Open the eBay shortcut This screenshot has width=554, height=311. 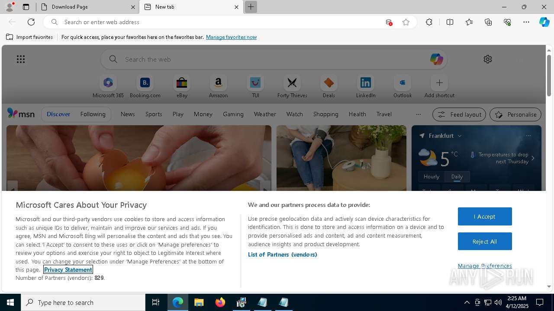[182, 87]
